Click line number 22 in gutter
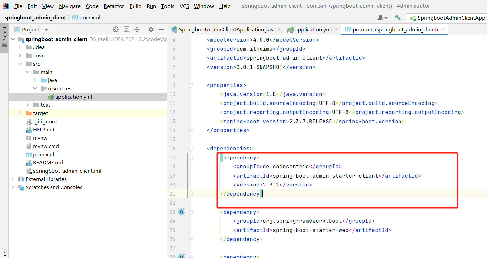 pos(172,203)
